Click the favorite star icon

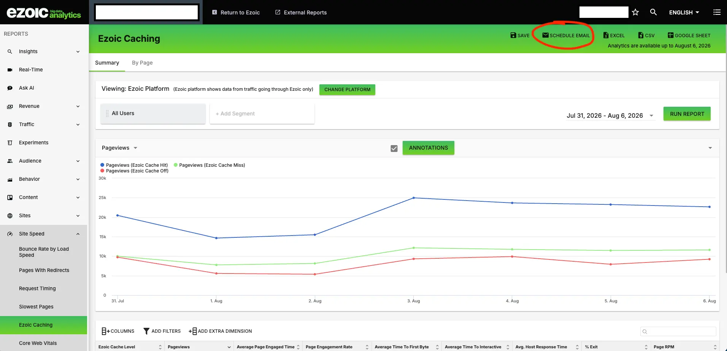[x=635, y=12]
